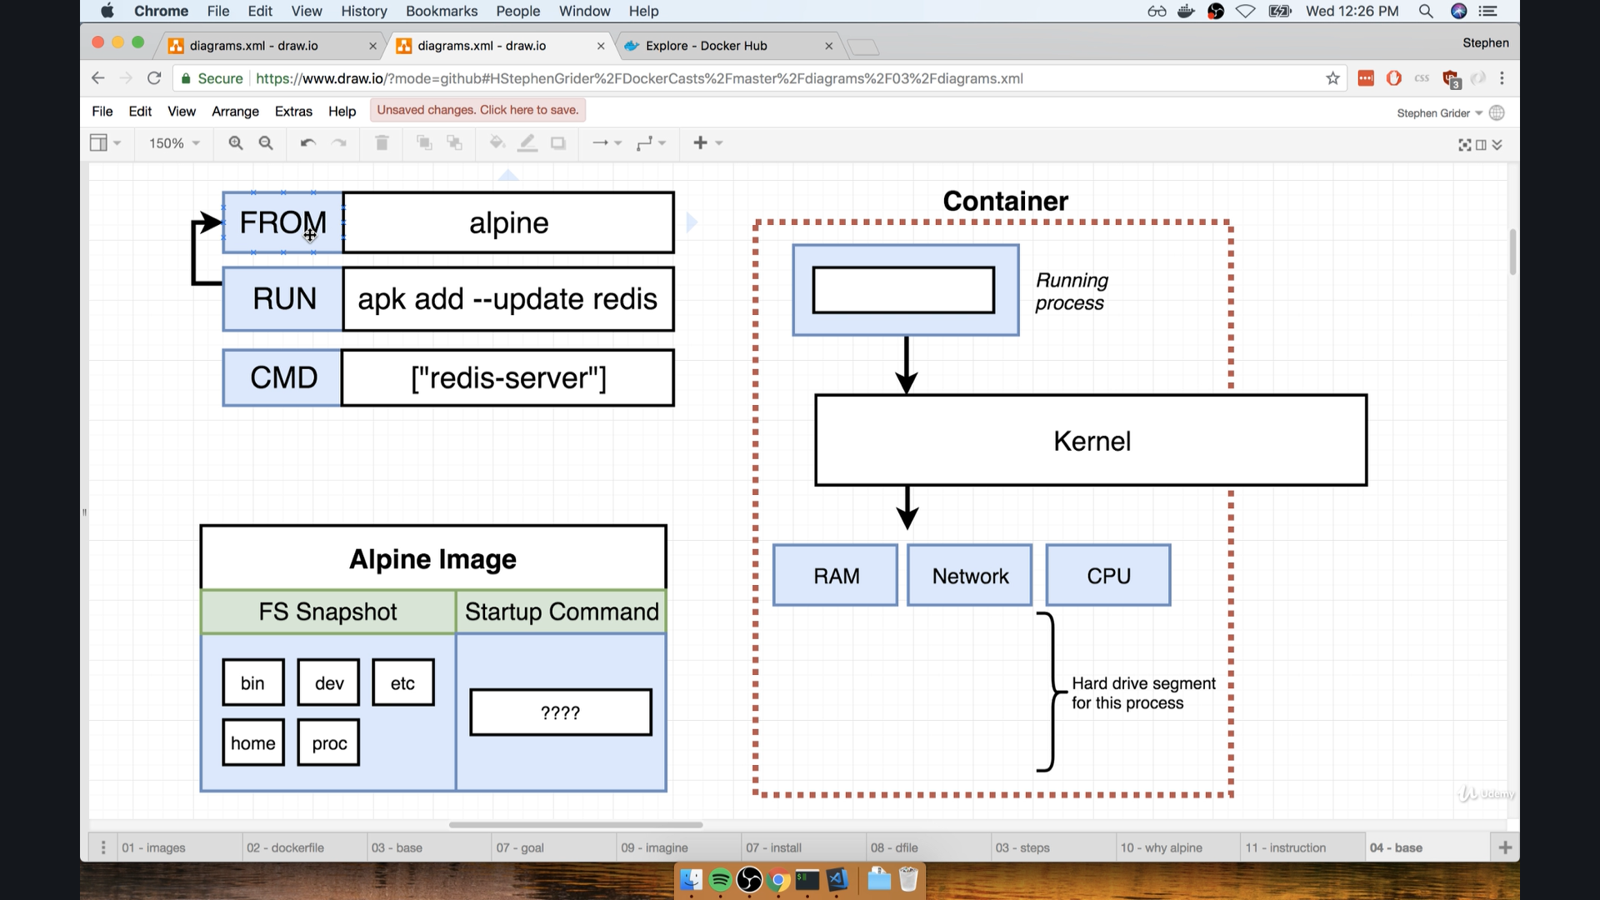Switch to the 02 - dockerfile page tab
Image resolution: width=1600 pixels, height=900 pixels.
tap(286, 847)
